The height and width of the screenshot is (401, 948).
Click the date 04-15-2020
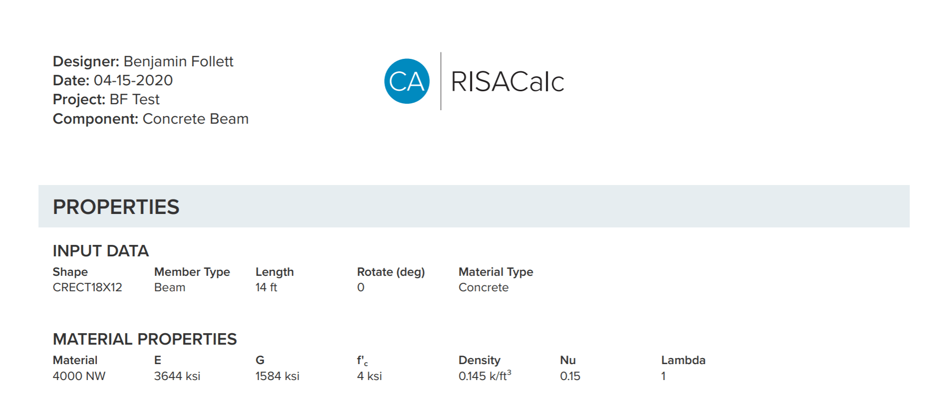(133, 80)
